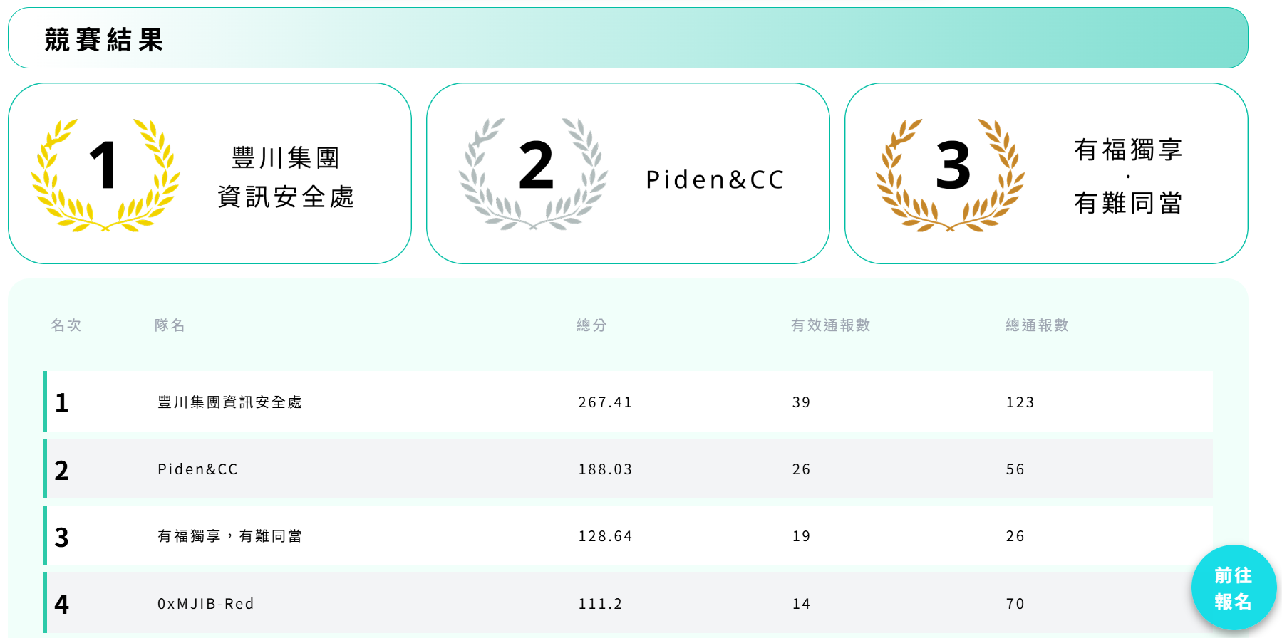1282x638 pixels.
Task: Click the gold laurel wreath number 1
Action: [x=105, y=174]
